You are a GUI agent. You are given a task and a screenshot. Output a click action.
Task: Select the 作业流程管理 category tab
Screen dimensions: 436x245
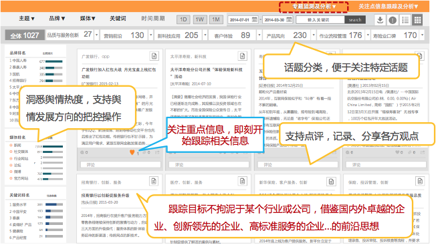341,35
